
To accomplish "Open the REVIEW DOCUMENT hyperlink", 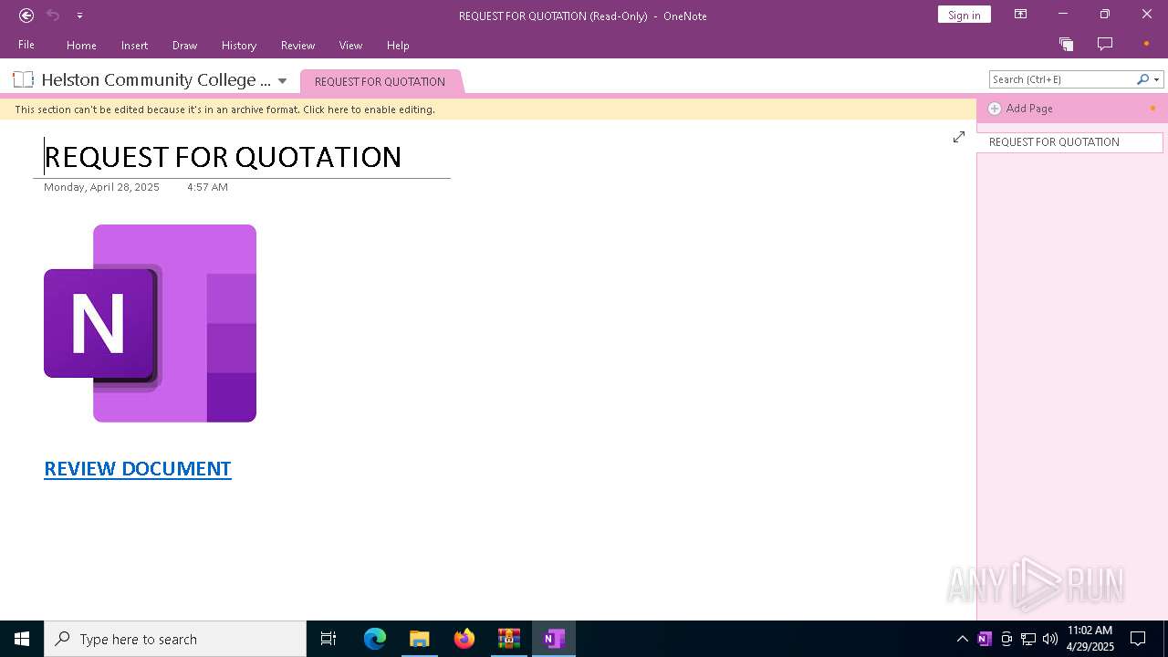I will coord(138,468).
